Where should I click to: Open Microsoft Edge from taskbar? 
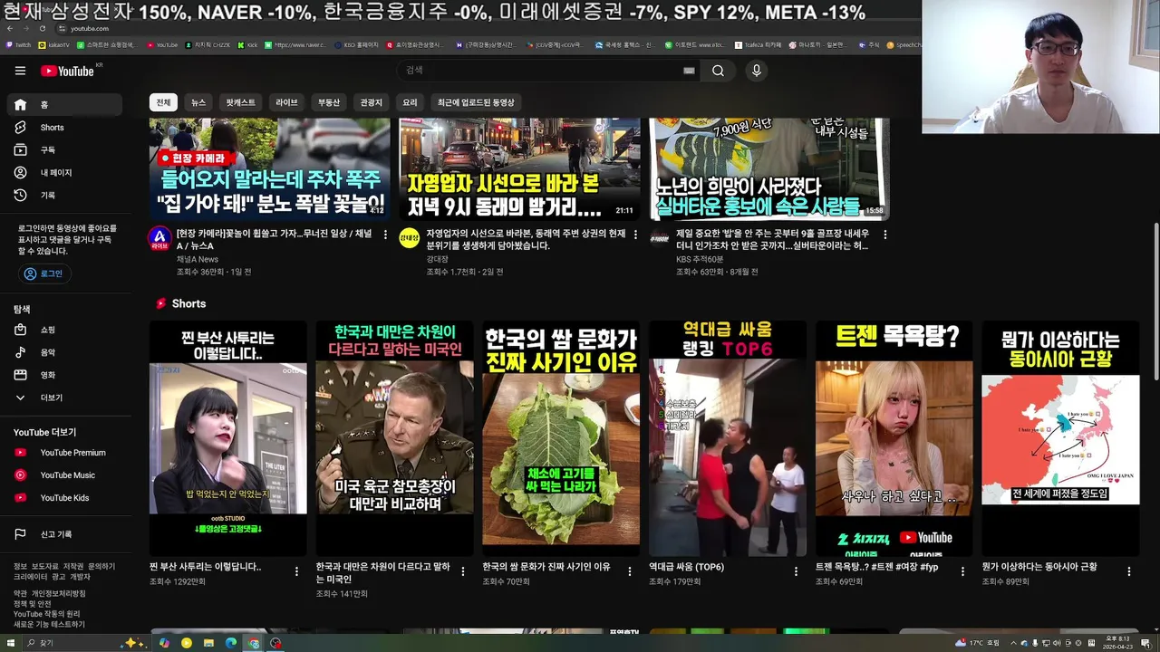point(231,643)
